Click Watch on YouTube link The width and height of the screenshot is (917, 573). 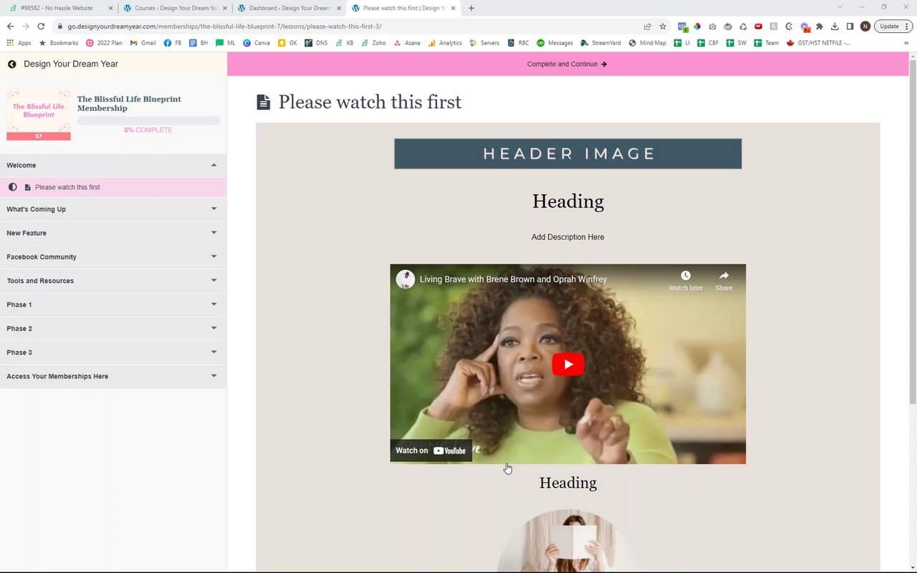click(x=431, y=451)
